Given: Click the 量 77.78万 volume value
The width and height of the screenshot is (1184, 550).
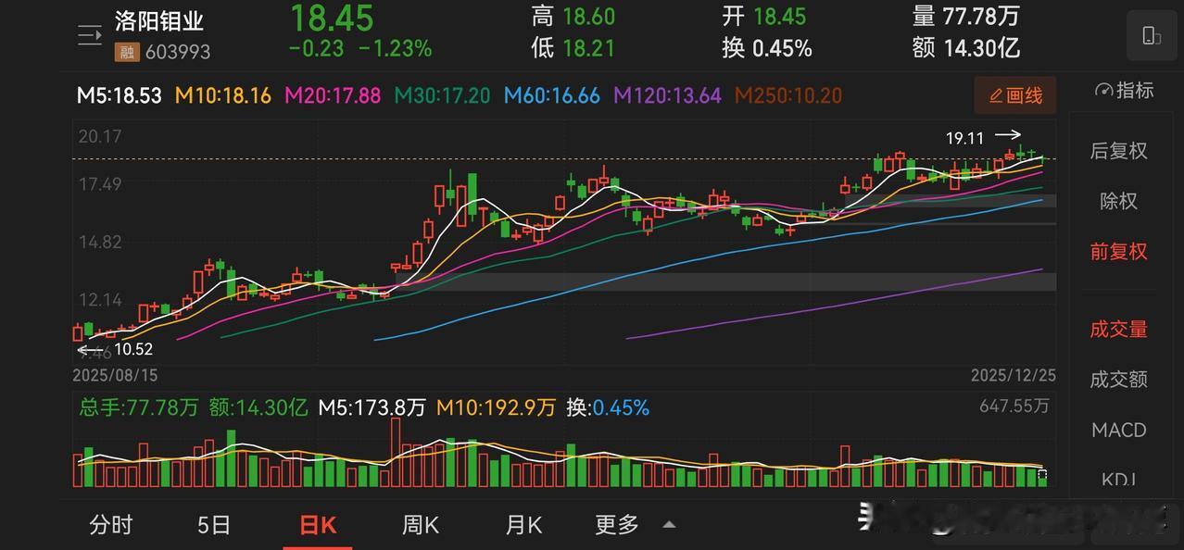Looking at the screenshot, I should pos(967,16).
